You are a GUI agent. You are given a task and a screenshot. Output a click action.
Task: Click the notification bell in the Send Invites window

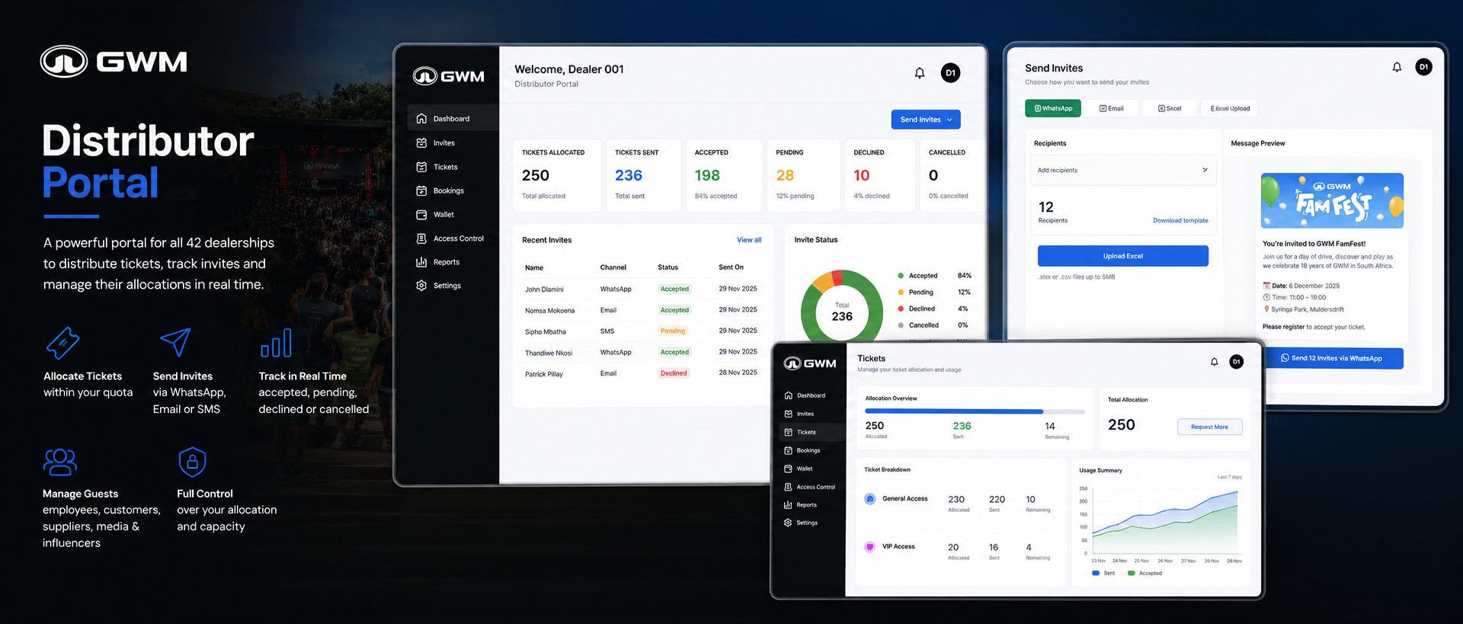pyautogui.click(x=1397, y=67)
